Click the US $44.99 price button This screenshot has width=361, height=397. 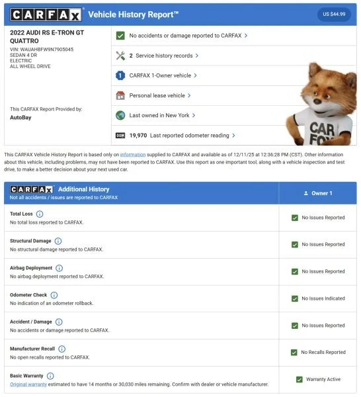[x=335, y=14]
